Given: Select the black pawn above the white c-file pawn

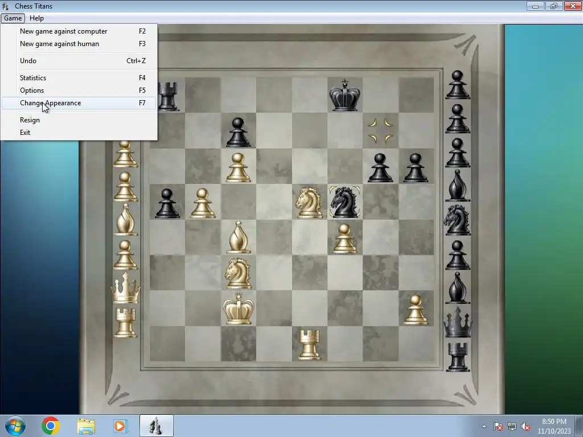Looking at the screenshot, I should [x=238, y=132].
